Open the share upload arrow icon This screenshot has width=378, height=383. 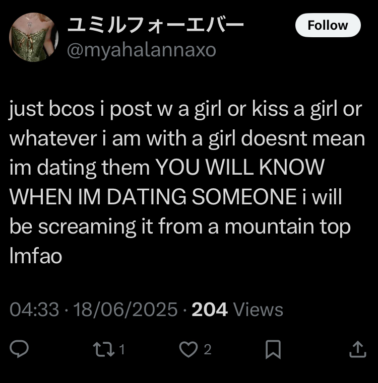357,349
